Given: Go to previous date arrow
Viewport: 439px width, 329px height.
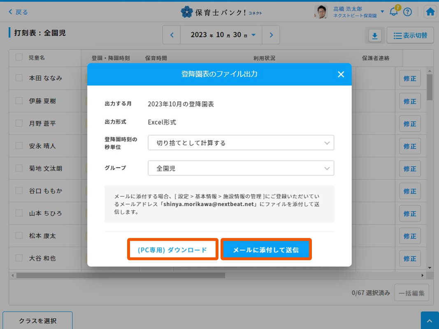Looking at the screenshot, I should click(x=172, y=35).
